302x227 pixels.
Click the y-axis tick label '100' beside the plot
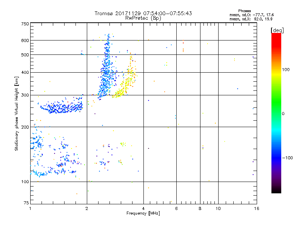point(25,182)
